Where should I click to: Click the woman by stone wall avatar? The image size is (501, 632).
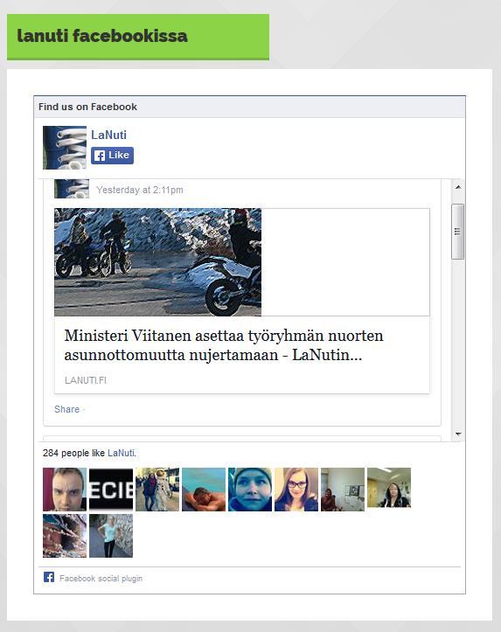tap(111, 536)
